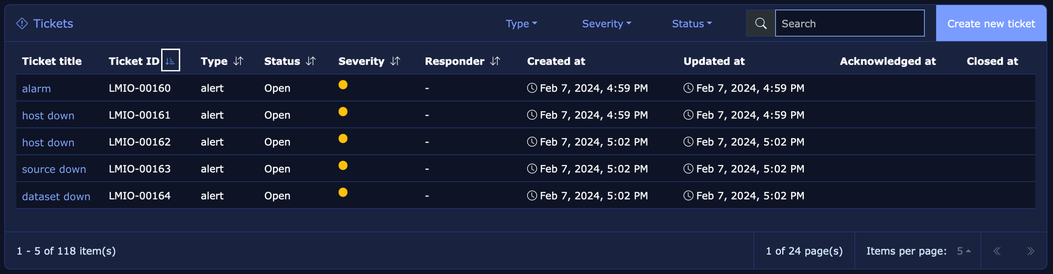Click the yellow severity dot for LMIO-00160
Viewport: 1053px width, 274px height.
coord(343,85)
